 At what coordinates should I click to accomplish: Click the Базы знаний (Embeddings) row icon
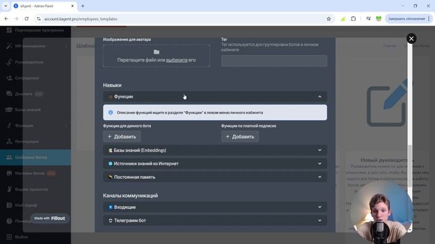110,150
